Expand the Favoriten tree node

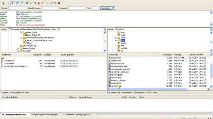tap(18, 51)
